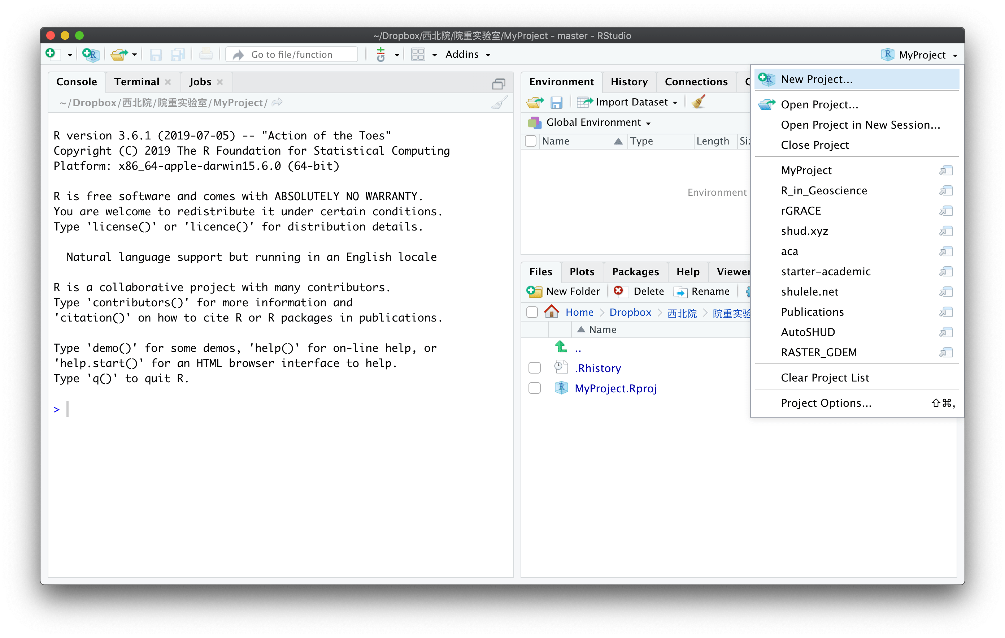This screenshot has width=1005, height=638.
Task: Click the Go to file/function field
Action: pyautogui.click(x=292, y=54)
